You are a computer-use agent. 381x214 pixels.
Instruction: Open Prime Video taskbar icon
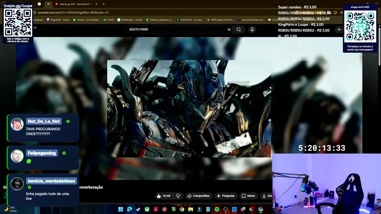(234, 209)
